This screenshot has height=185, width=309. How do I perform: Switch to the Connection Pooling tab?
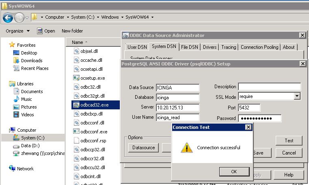259,47
